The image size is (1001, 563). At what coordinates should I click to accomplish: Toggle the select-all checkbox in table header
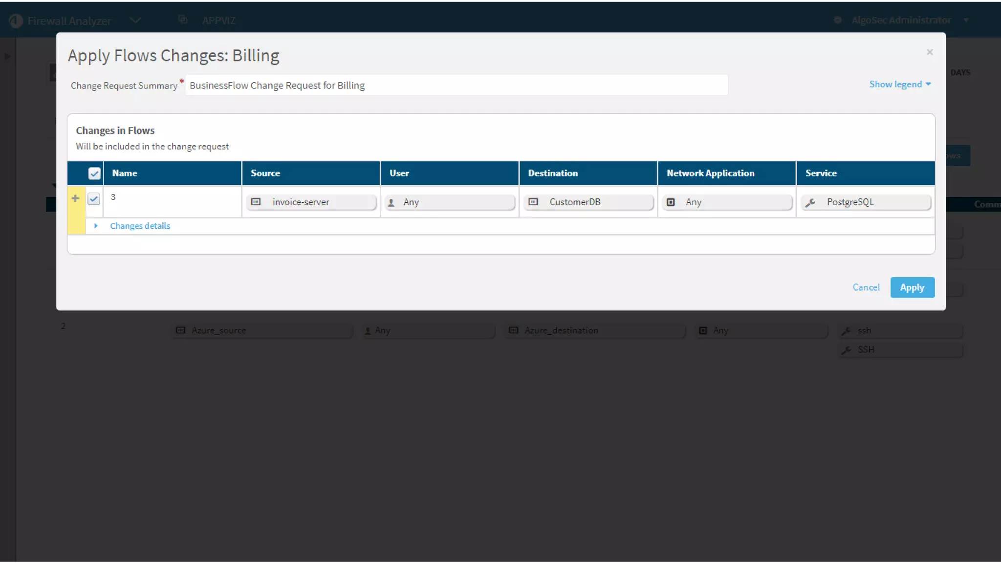[x=94, y=173]
